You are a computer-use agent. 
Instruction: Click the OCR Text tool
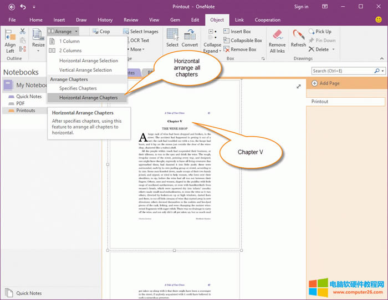point(136,41)
